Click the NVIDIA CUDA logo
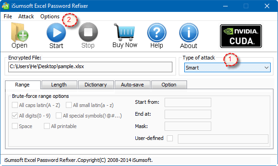This screenshot has height=166, width=278. click(x=241, y=36)
